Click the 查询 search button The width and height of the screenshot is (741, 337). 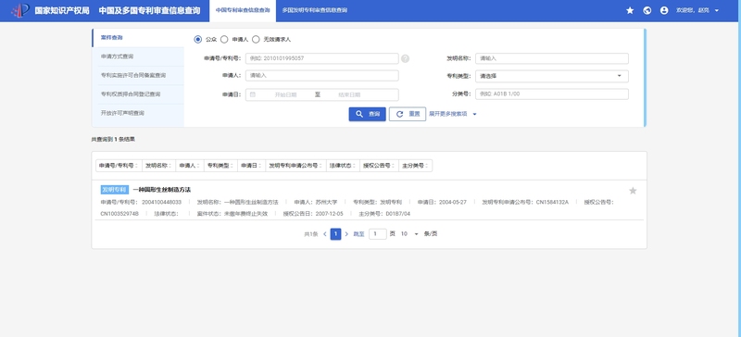click(x=367, y=114)
